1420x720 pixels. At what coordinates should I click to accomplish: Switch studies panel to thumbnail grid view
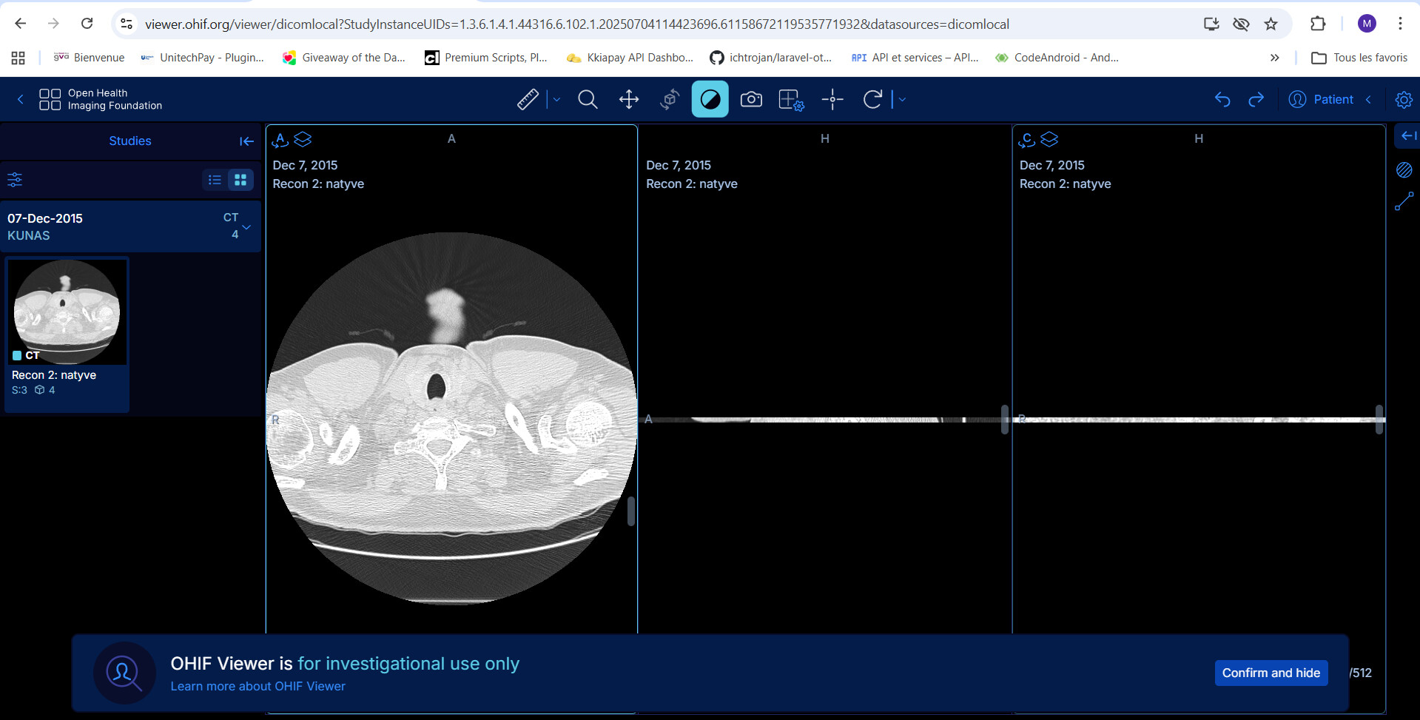point(240,180)
